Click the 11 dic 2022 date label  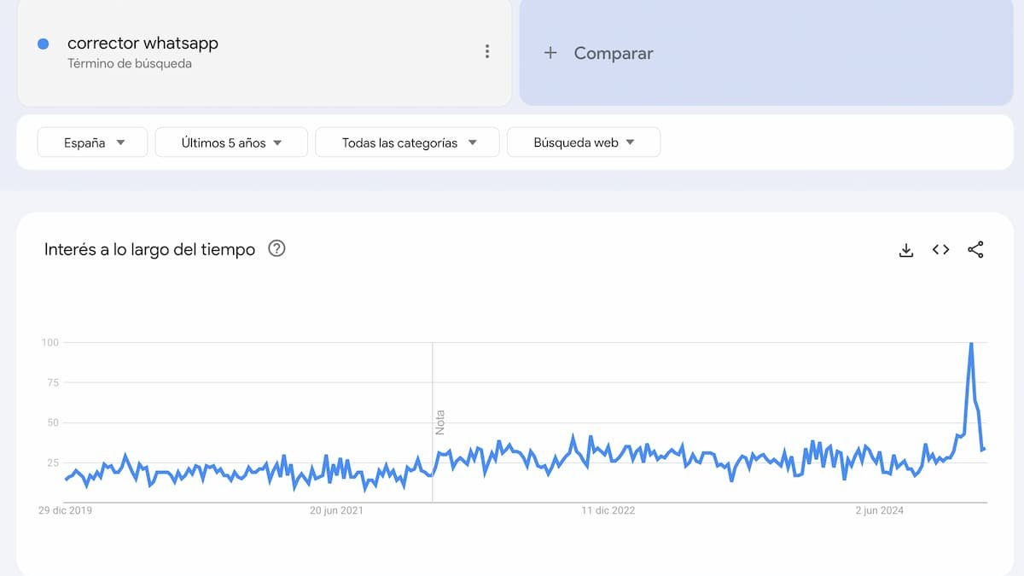click(608, 510)
